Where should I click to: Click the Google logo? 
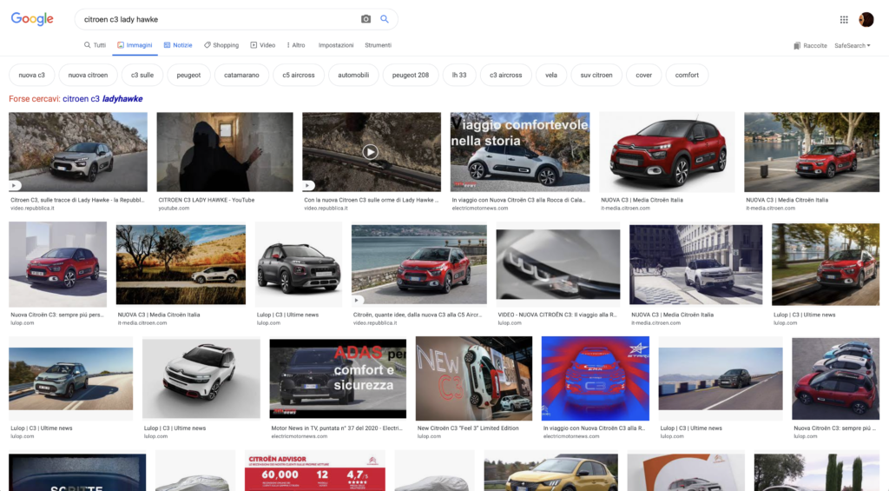[x=32, y=19]
